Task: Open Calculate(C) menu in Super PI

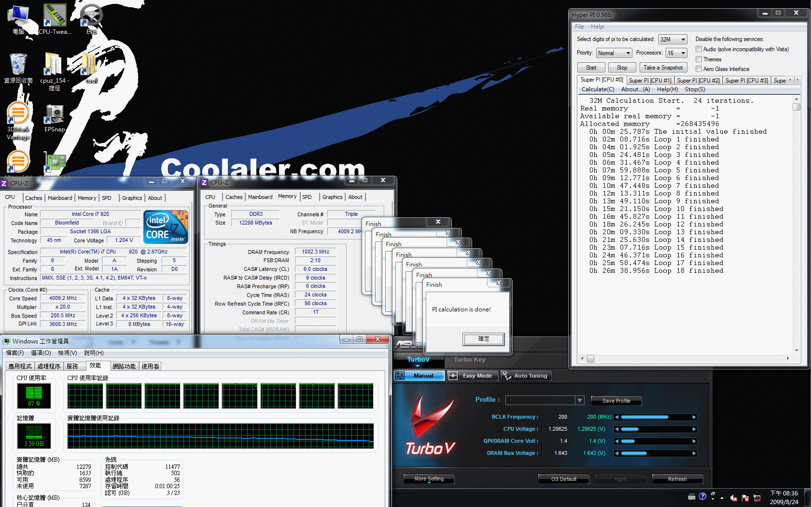Action: 598,89
